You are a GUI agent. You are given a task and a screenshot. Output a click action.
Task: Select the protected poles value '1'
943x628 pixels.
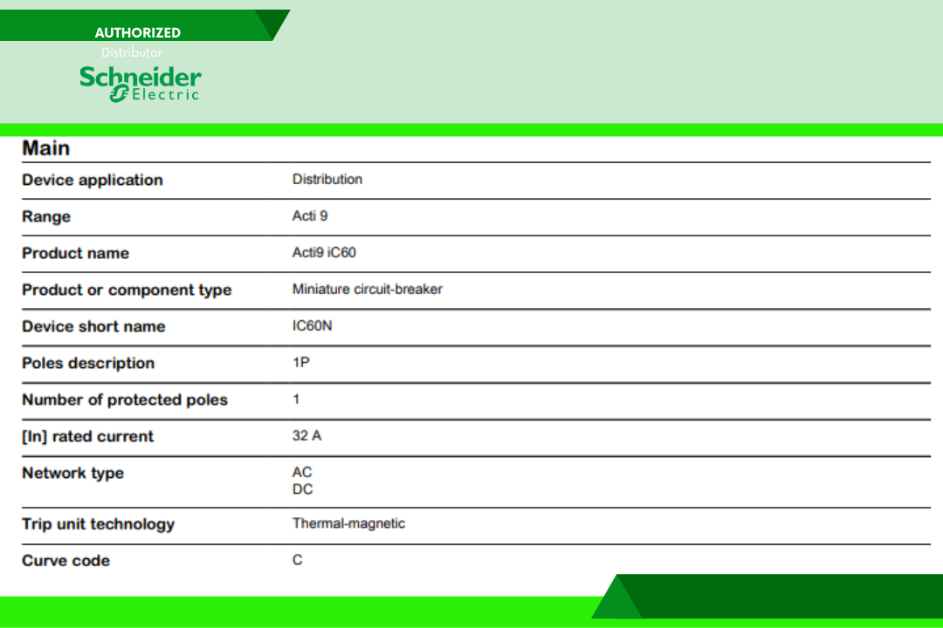296,399
